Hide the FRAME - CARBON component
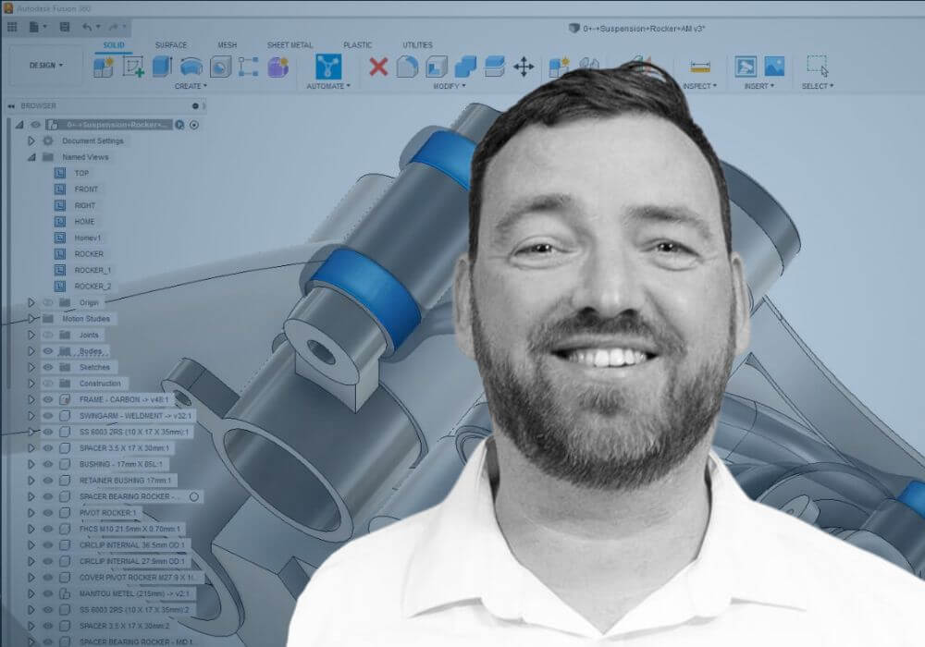The image size is (925, 647). [48, 399]
